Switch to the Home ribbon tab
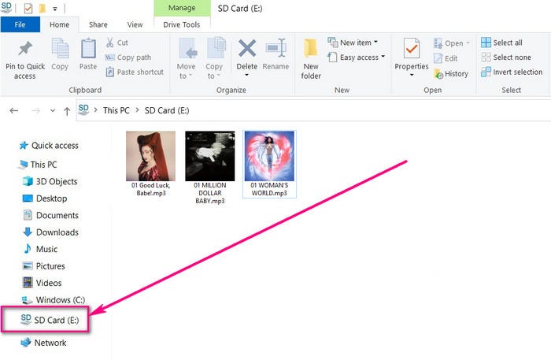This screenshot has height=360, width=551. (x=59, y=24)
